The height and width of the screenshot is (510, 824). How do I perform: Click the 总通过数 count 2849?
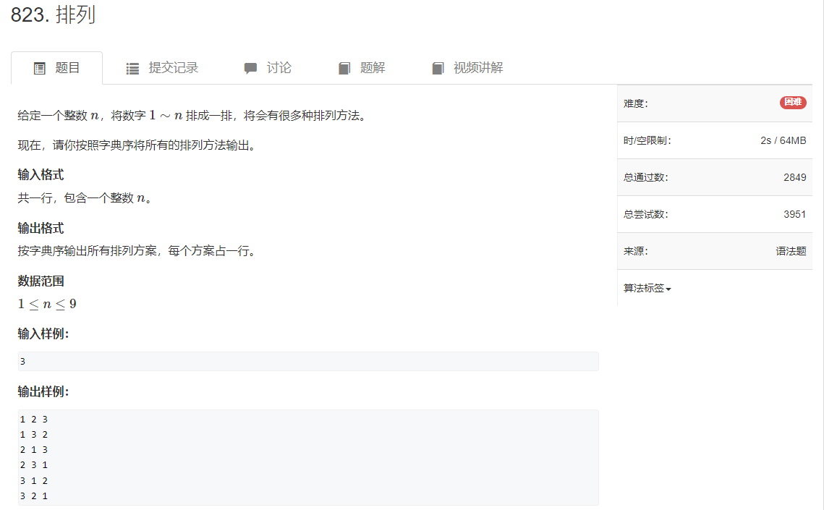coord(794,177)
